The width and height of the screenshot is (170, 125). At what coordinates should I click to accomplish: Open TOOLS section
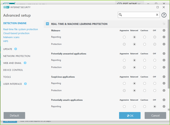[7, 77]
